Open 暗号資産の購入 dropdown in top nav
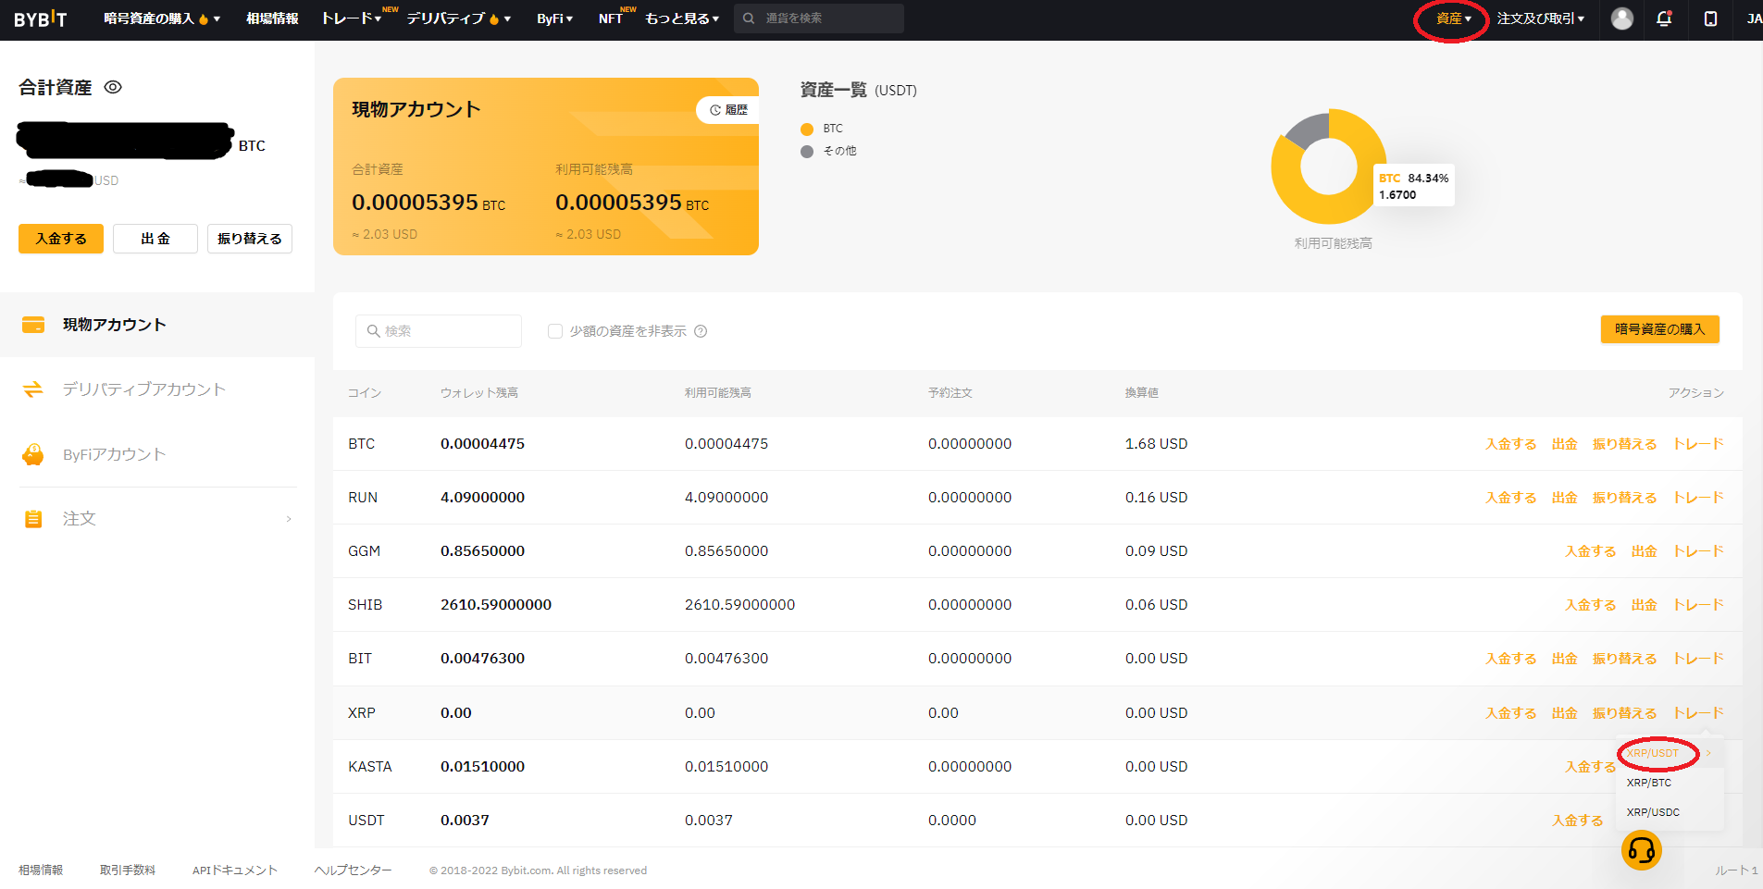The image size is (1763, 889). (x=162, y=19)
